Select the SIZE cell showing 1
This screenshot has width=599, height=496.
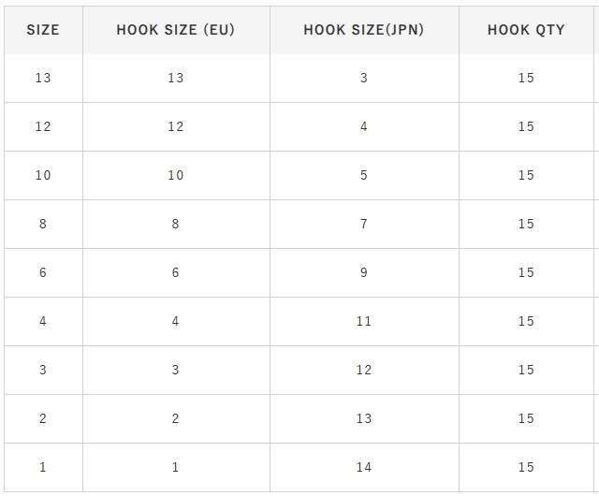pyautogui.click(x=43, y=467)
